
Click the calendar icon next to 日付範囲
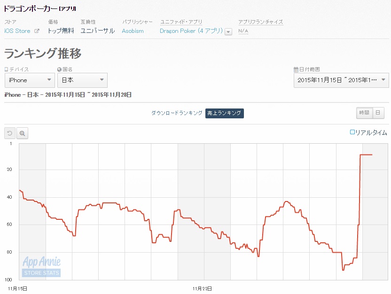pyautogui.click(x=296, y=70)
